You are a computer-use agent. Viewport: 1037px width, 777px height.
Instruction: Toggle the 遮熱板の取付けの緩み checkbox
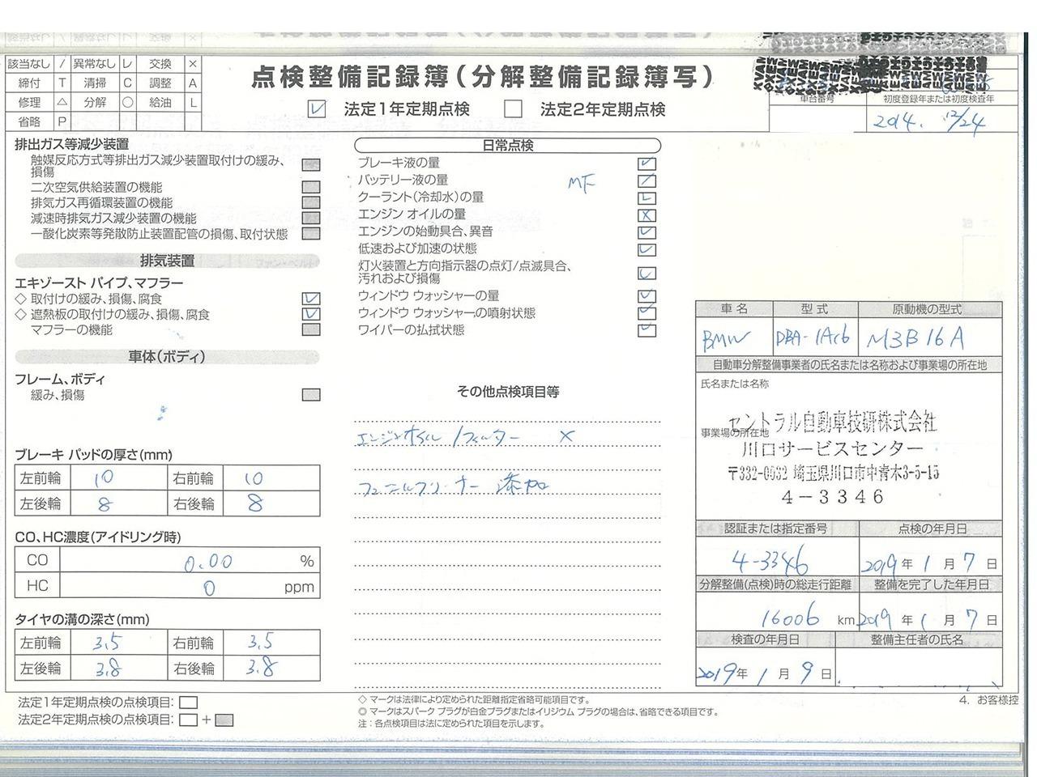point(311,314)
